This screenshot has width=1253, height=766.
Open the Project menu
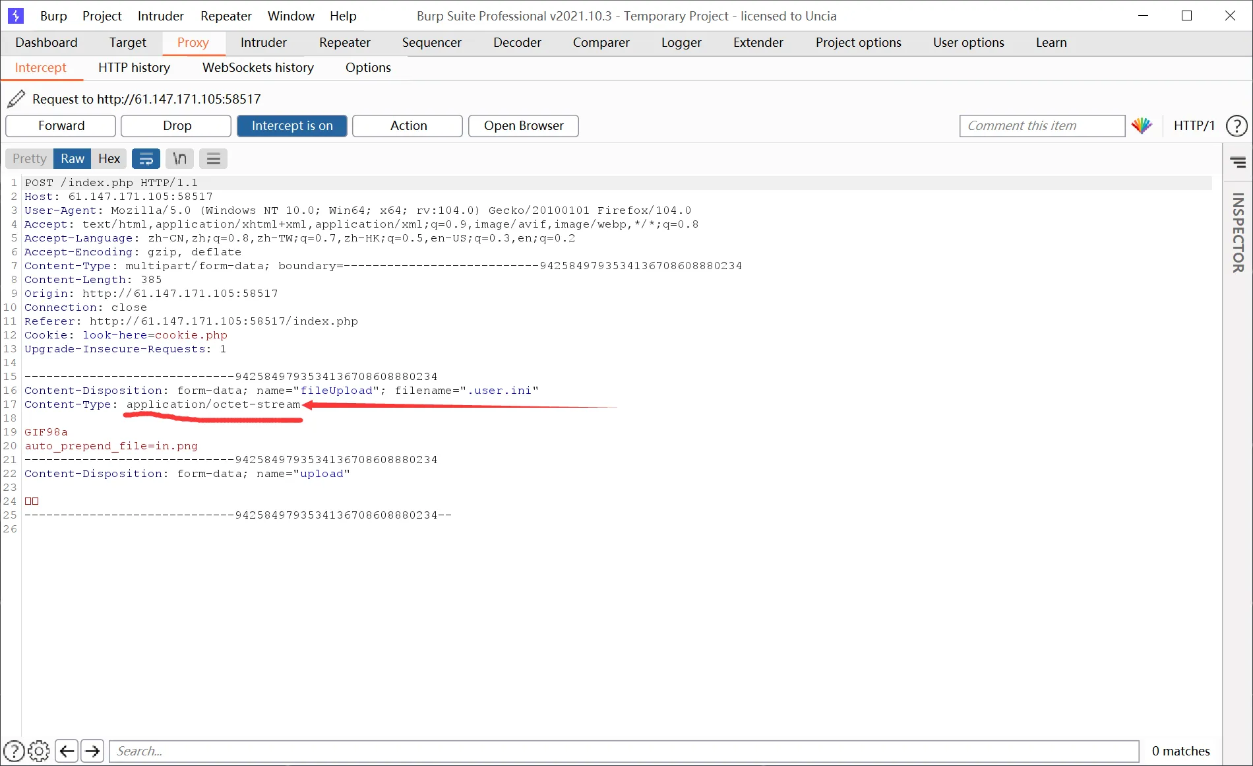pyautogui.click(x=102, y=16)
